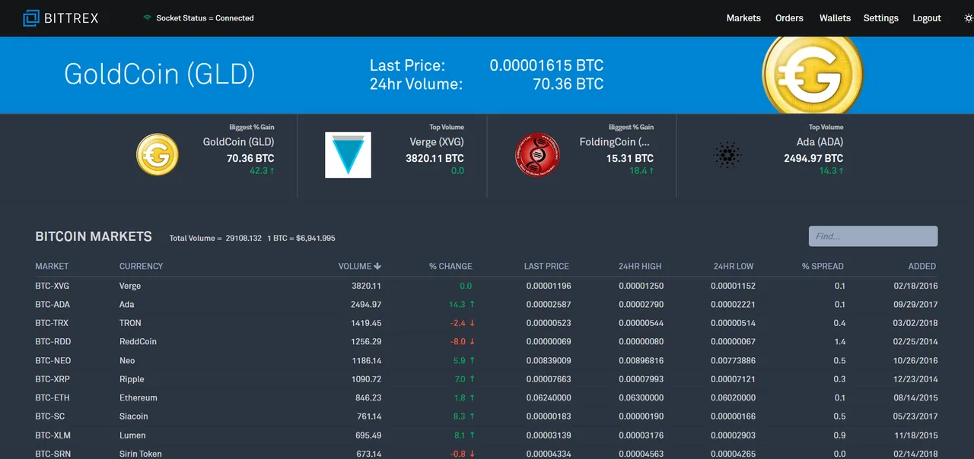Sort by the CURRENCY column header
Screen dimensions: 974x459
coord(142,267)
